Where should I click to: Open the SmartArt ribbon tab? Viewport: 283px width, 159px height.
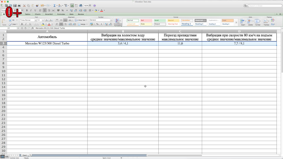pos(49,14)
